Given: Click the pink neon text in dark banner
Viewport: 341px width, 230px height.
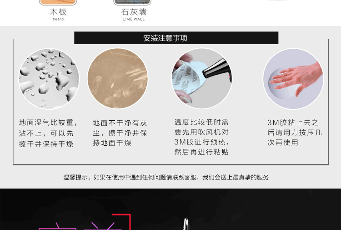Looking at the screenshot, I should (x=80, y=226).
